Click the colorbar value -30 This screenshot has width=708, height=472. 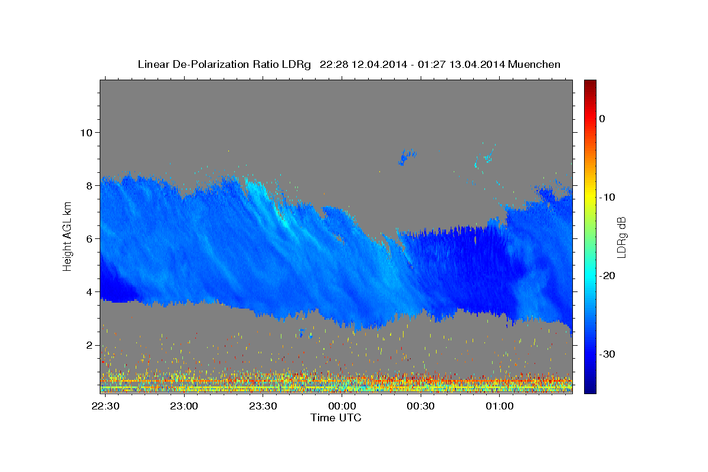(x=608, y=354)
